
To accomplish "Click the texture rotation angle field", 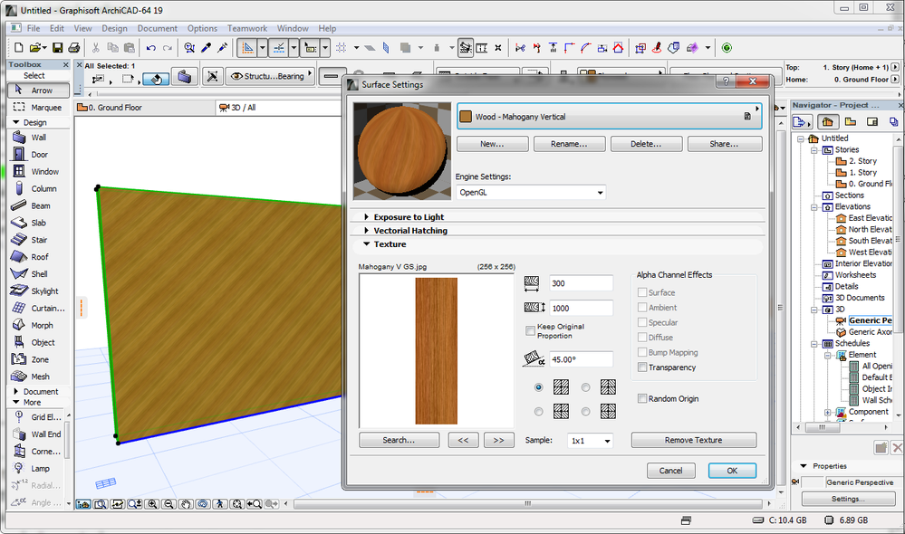I will 581,359.
